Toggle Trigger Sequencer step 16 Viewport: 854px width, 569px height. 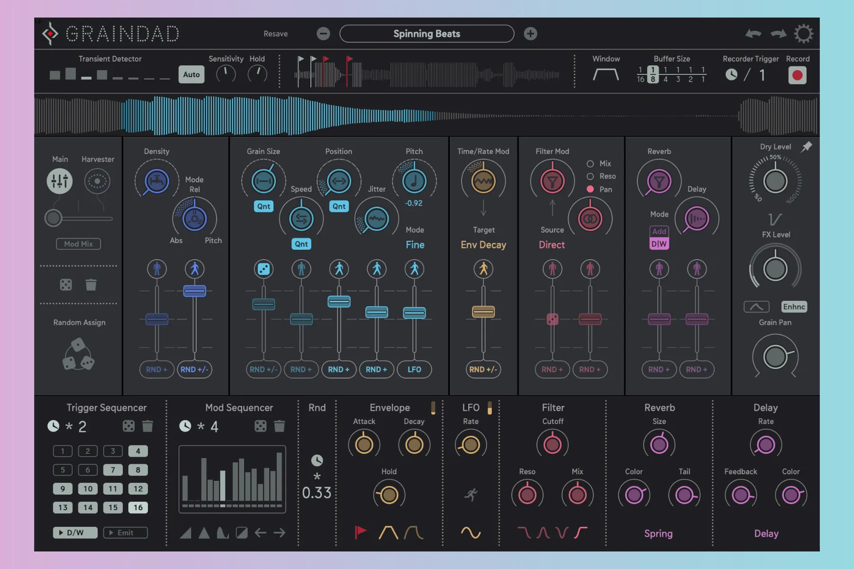138,507
